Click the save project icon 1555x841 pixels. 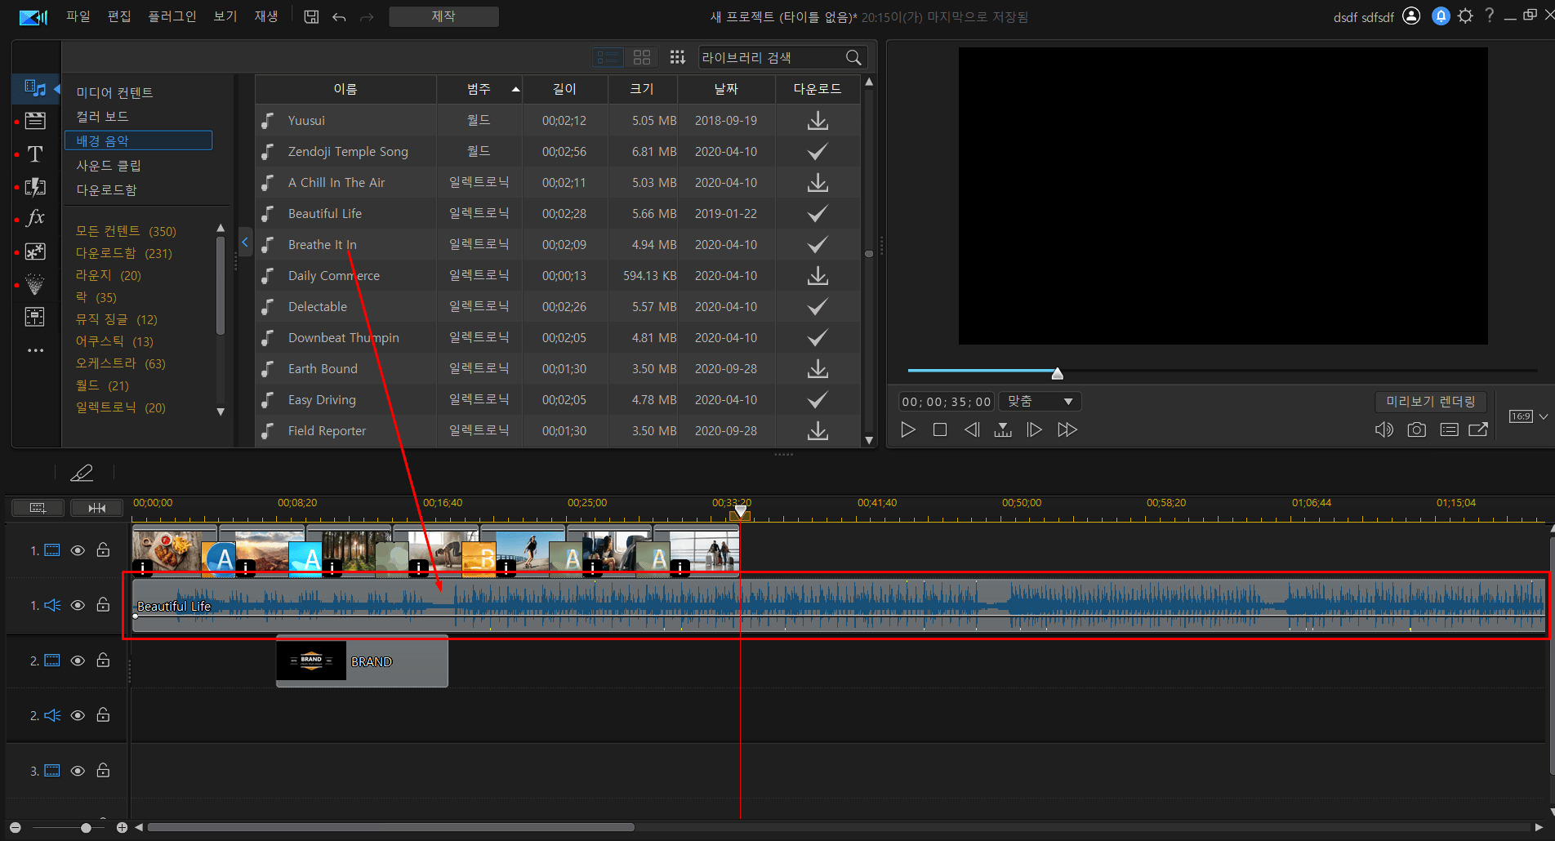311,17
